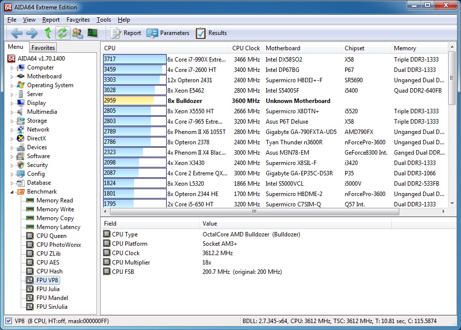
Task: Open the Favorites menu
Action: pos(78,20)
